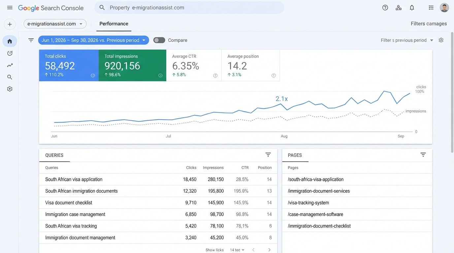Click the info icon on Average CTR card

tap(215, 75)
